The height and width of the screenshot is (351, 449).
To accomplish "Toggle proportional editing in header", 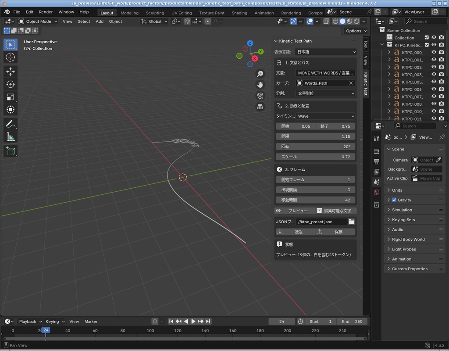I will pyautogui.click(x=208, y=21).
